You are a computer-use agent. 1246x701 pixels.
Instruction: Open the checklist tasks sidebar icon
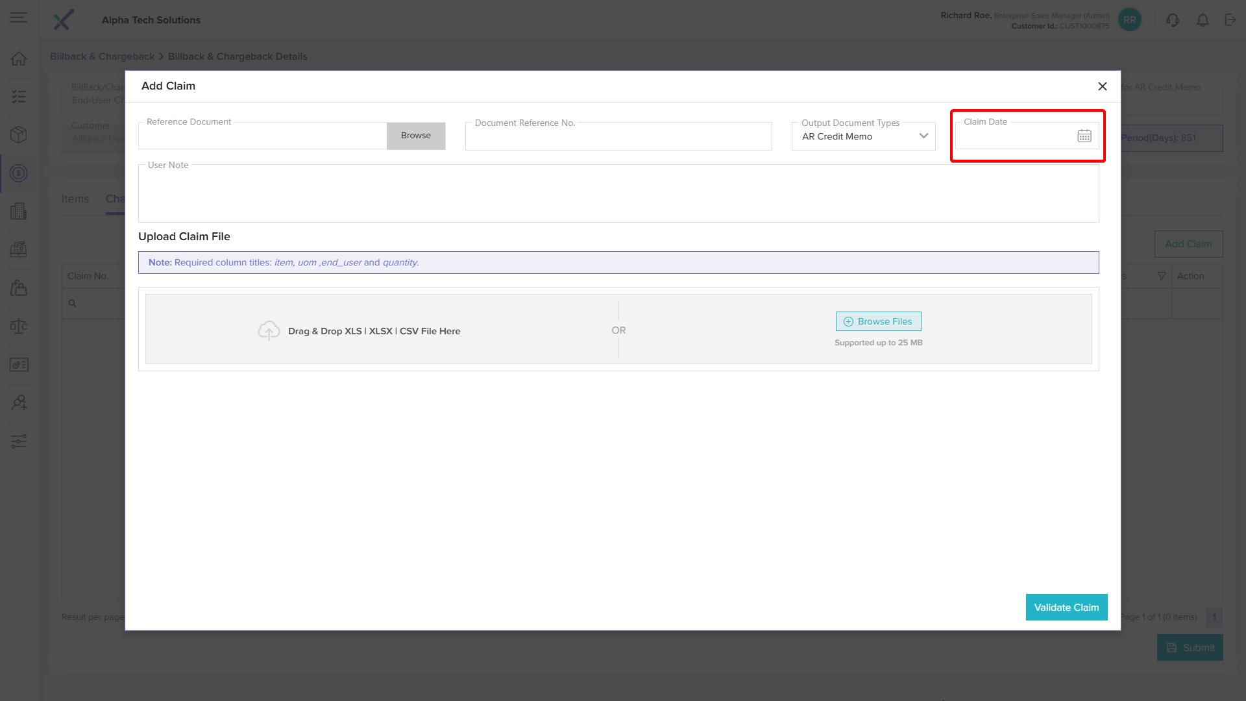click(19, 97)
